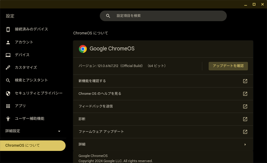Screen dimensions: 267x163
Task: Open 診断 row
Action: [x=163, y=119]
